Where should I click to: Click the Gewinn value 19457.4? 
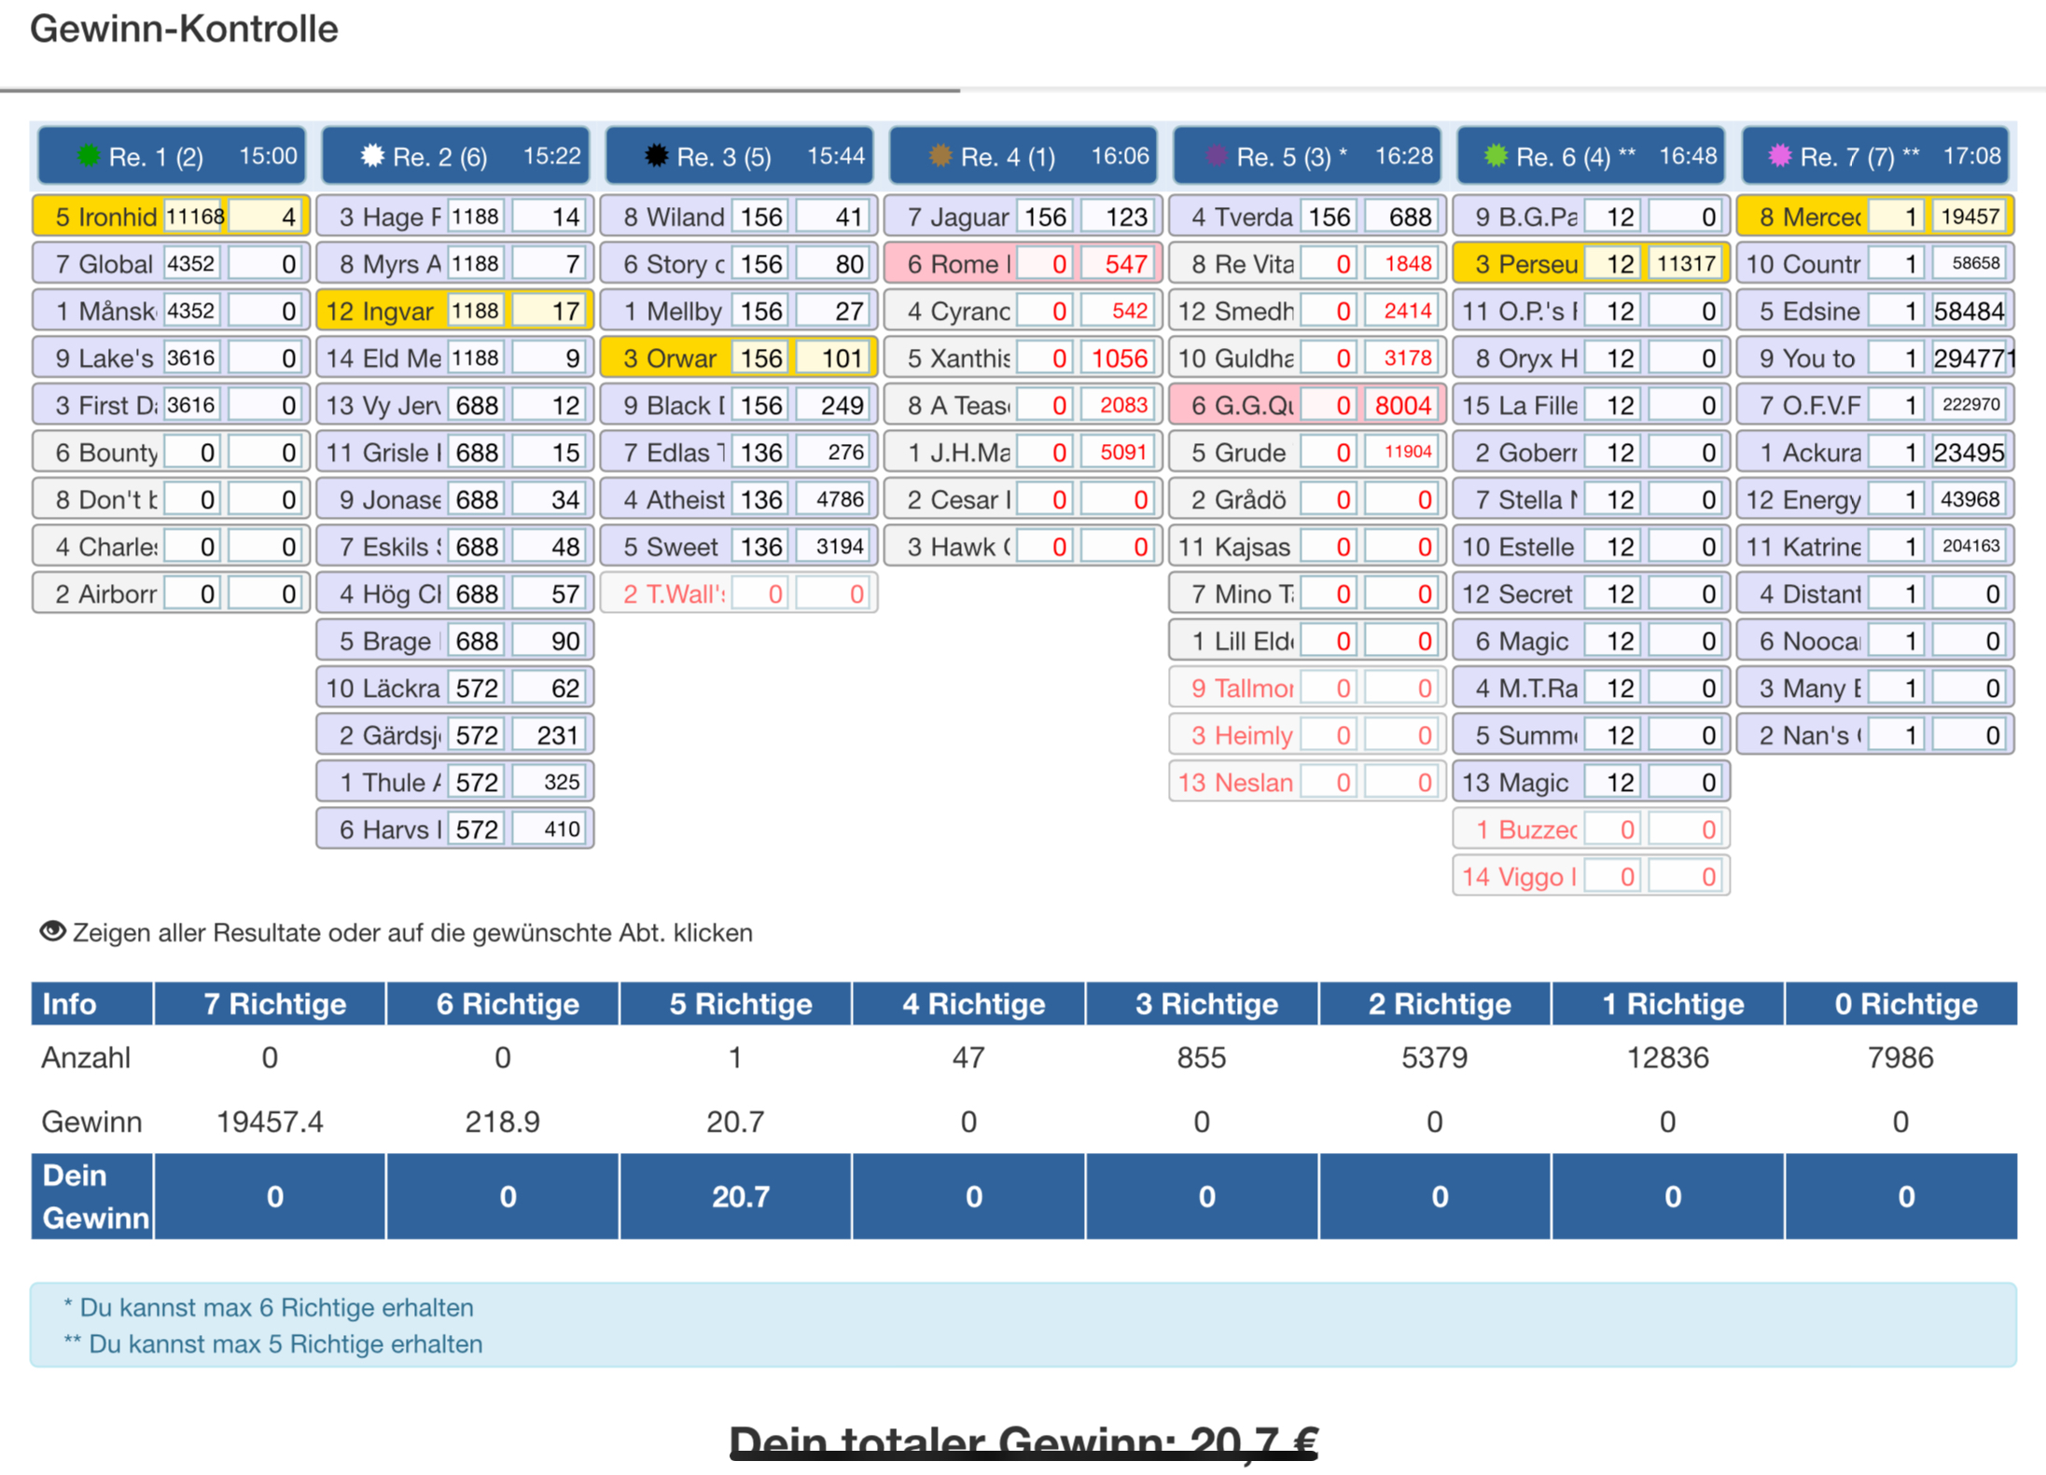(270, 1120)
